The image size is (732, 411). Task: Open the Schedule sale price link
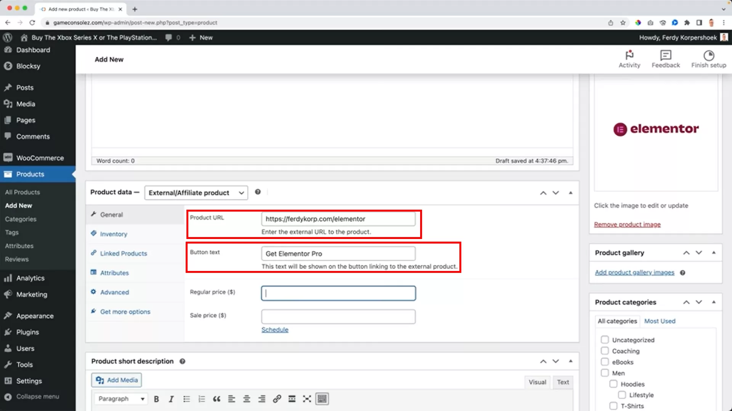[x=274, y=330]
